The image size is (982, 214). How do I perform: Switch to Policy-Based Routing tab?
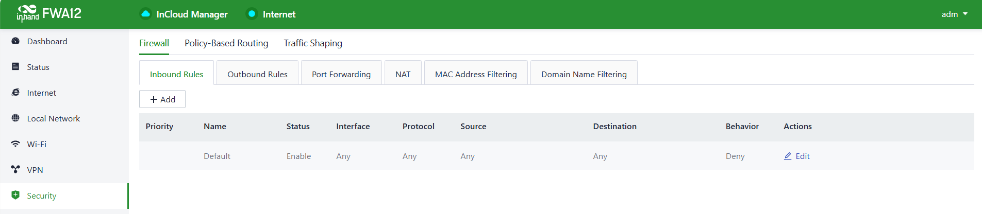(x=226, y=43)
